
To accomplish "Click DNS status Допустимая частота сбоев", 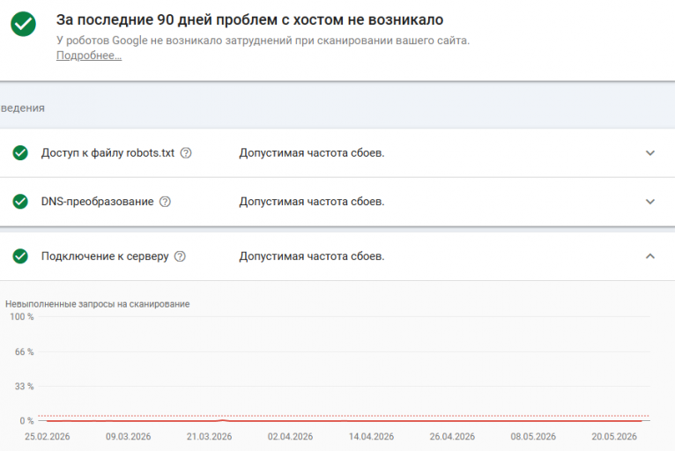I will click(312, 202).
